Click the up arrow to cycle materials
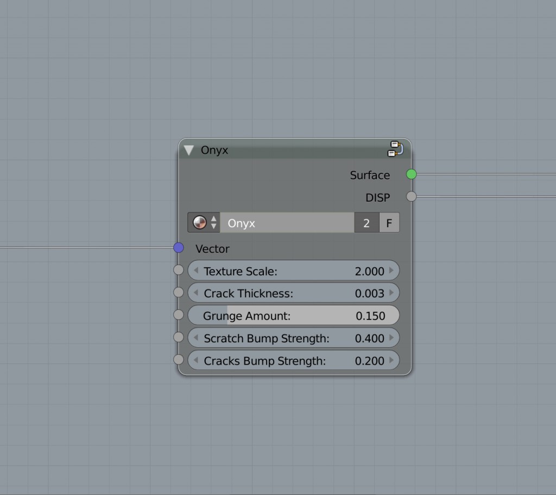 (214, 219)
